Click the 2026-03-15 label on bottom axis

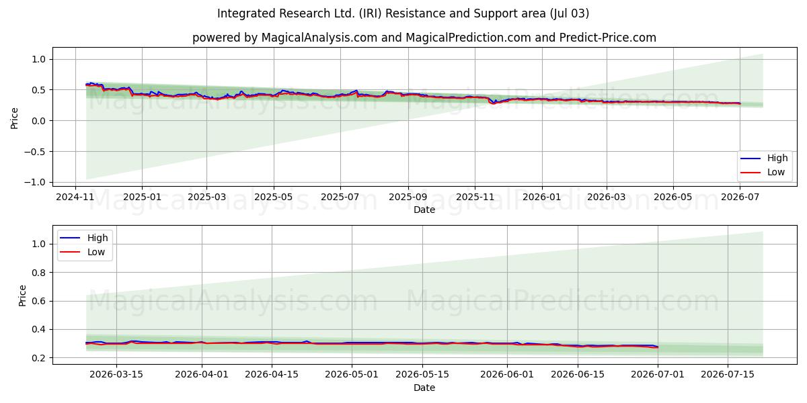(x=116, y=375)
